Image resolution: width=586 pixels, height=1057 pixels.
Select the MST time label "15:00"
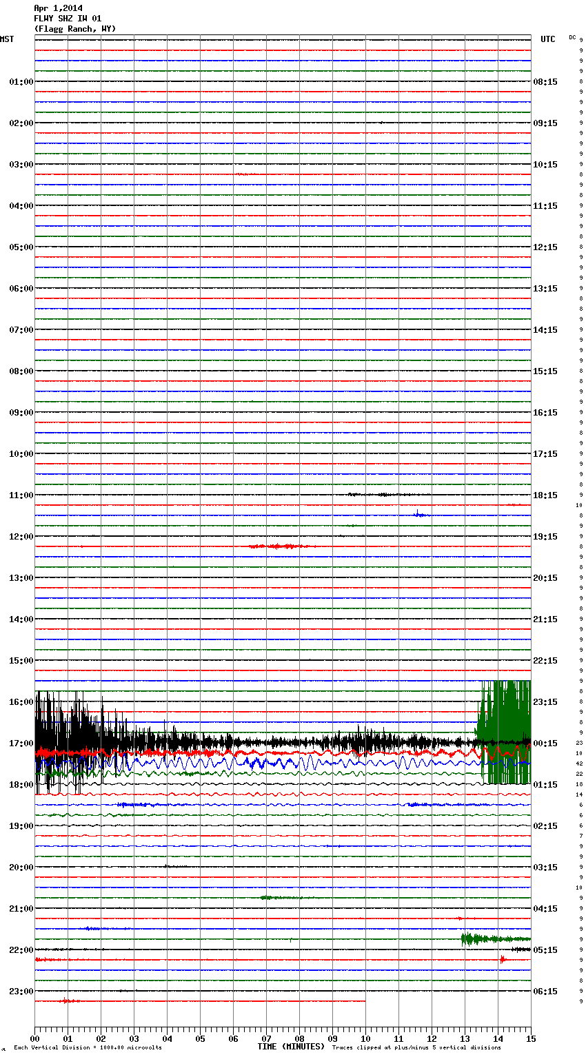tap(21, 661)
